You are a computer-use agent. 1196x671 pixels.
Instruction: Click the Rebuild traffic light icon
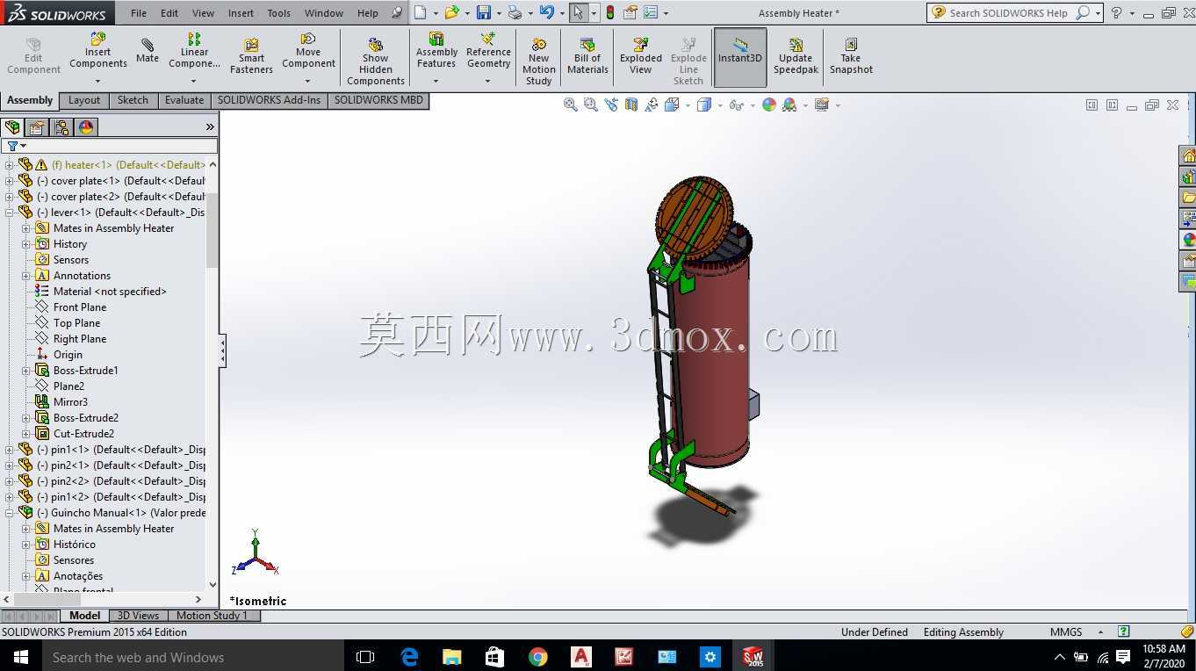click(x=610, y=12)
